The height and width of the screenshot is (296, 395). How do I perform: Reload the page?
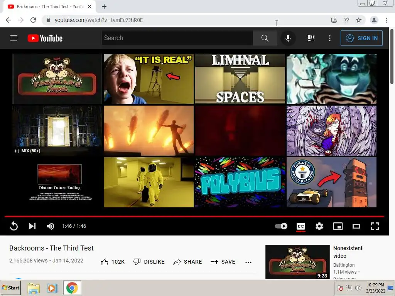pos(33,20)
